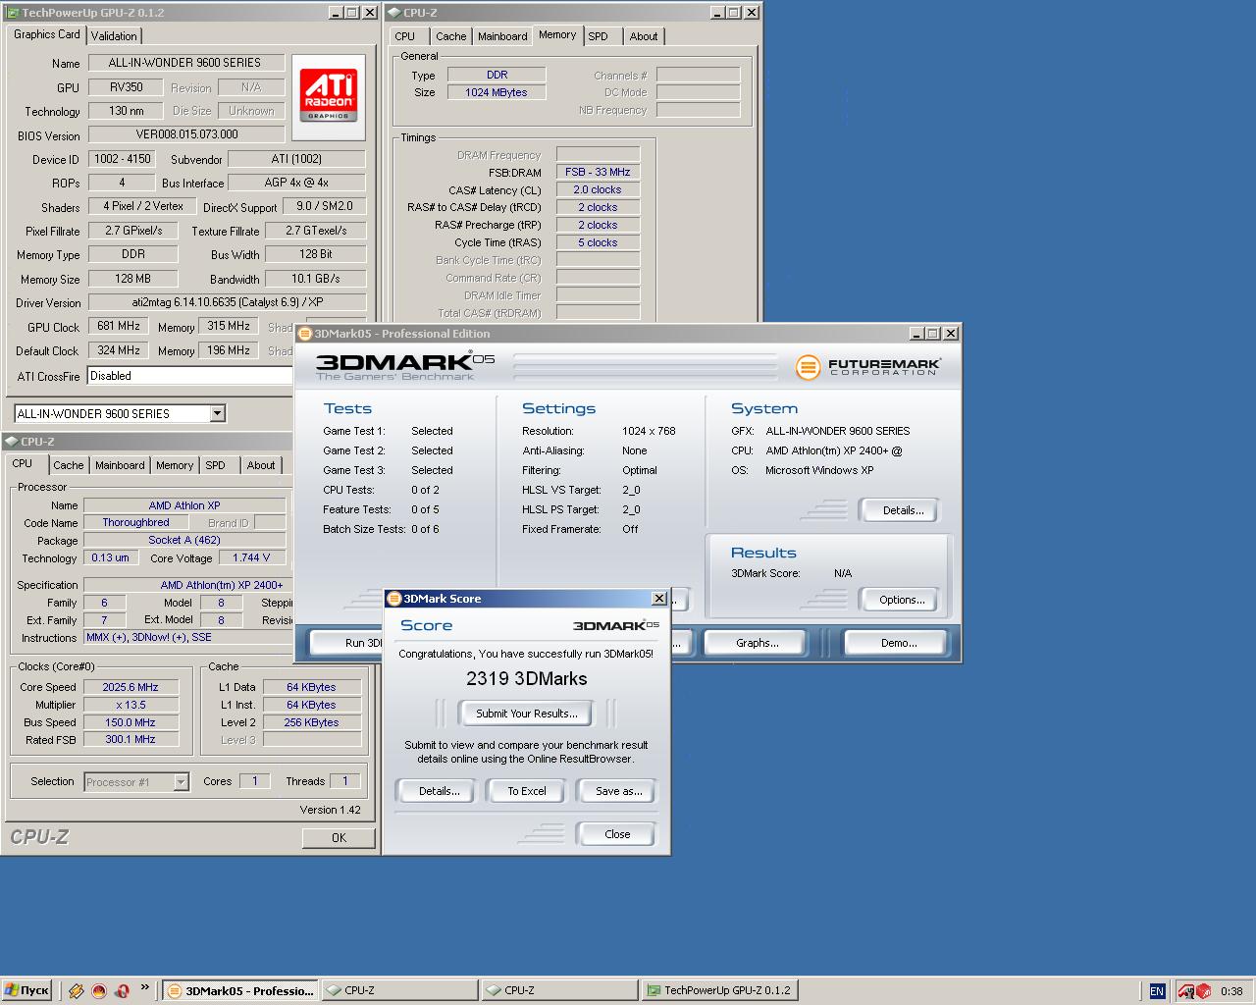Click BIOS Version field VER008.015.073.000
This screenshot has height=1005, width=1256.
click(186, 134)
